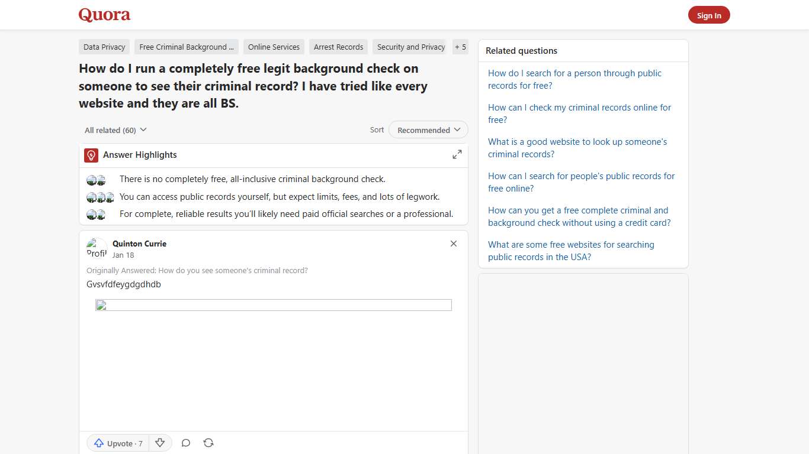Open the Recommended sort dropdown
Screen dimensions: 809x454
[428, 129]
